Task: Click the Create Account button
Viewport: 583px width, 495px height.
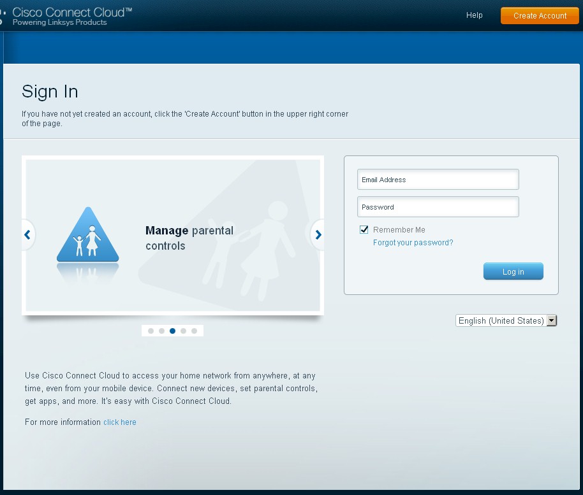Action: 540,15
